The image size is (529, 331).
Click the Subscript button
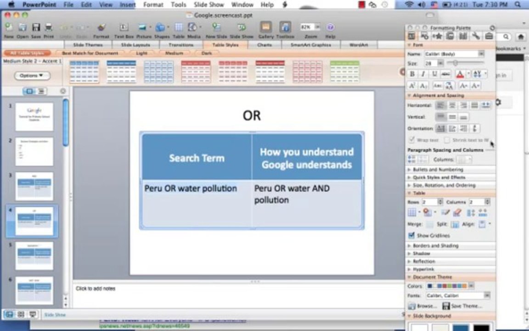click(423, 86)
